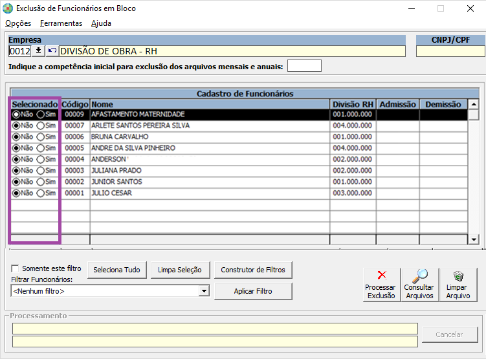Click the code cell 00005

coord(74,148)
